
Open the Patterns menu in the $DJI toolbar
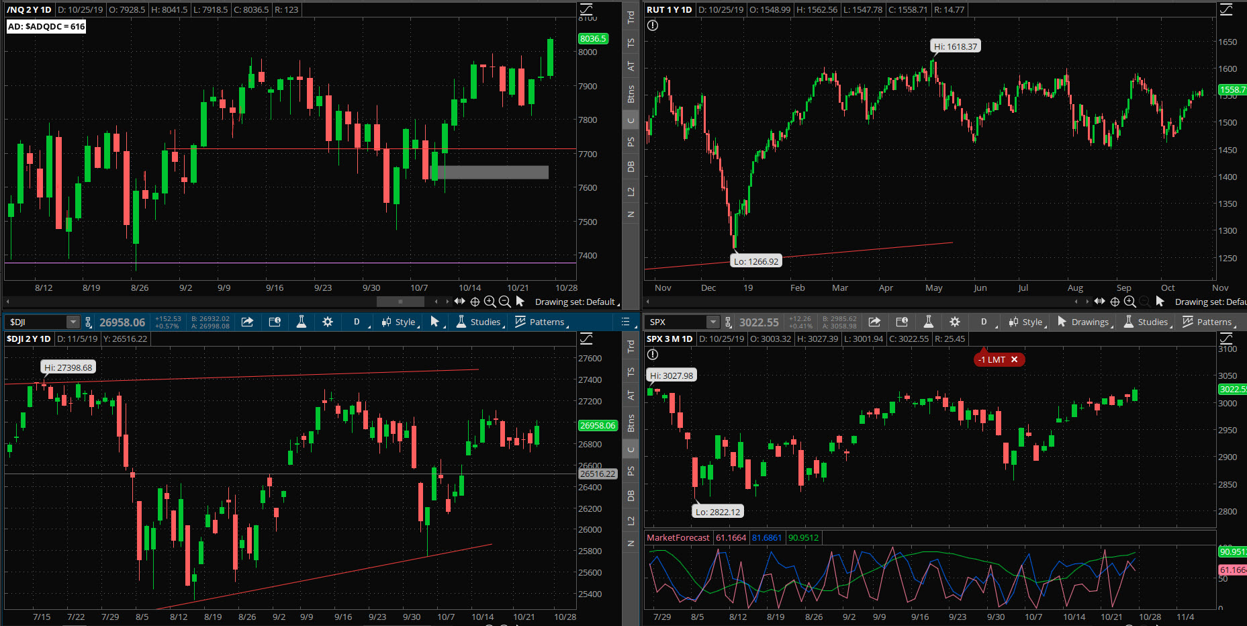[541, 322]
